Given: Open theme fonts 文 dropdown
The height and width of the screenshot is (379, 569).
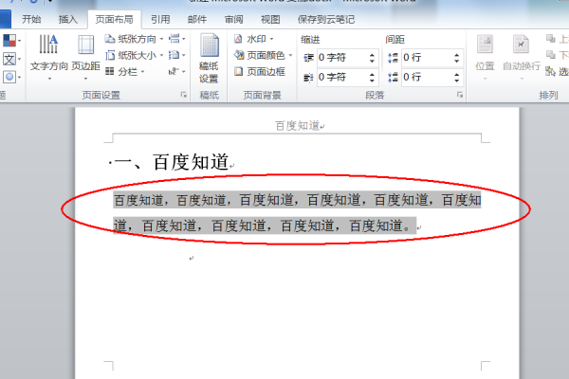Looking at the screenshot, I should click(x=11, y=59).
